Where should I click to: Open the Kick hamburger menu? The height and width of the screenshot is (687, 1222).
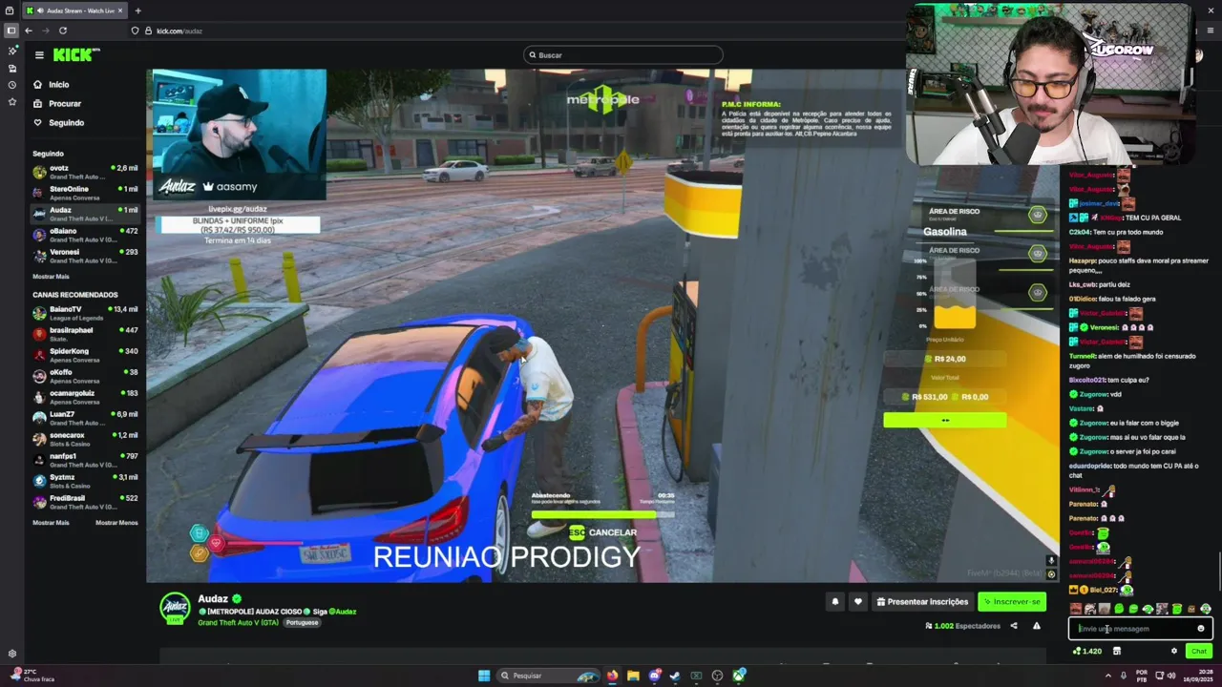click(39, 55)
